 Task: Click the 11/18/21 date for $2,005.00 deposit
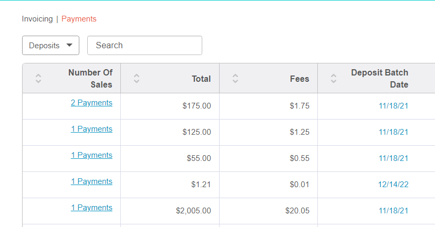tap(393, 211)
